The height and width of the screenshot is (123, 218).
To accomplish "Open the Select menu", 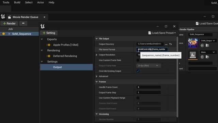I will tap(29, 2).
